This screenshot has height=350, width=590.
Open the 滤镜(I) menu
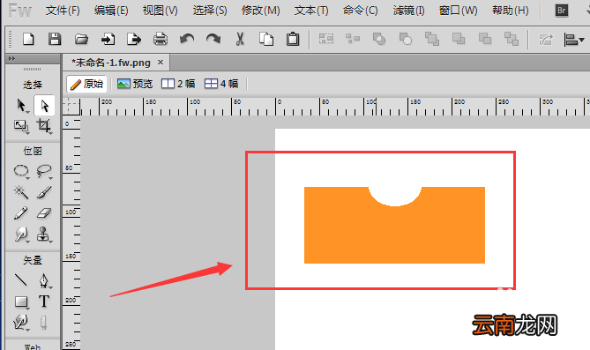[408, 11]
